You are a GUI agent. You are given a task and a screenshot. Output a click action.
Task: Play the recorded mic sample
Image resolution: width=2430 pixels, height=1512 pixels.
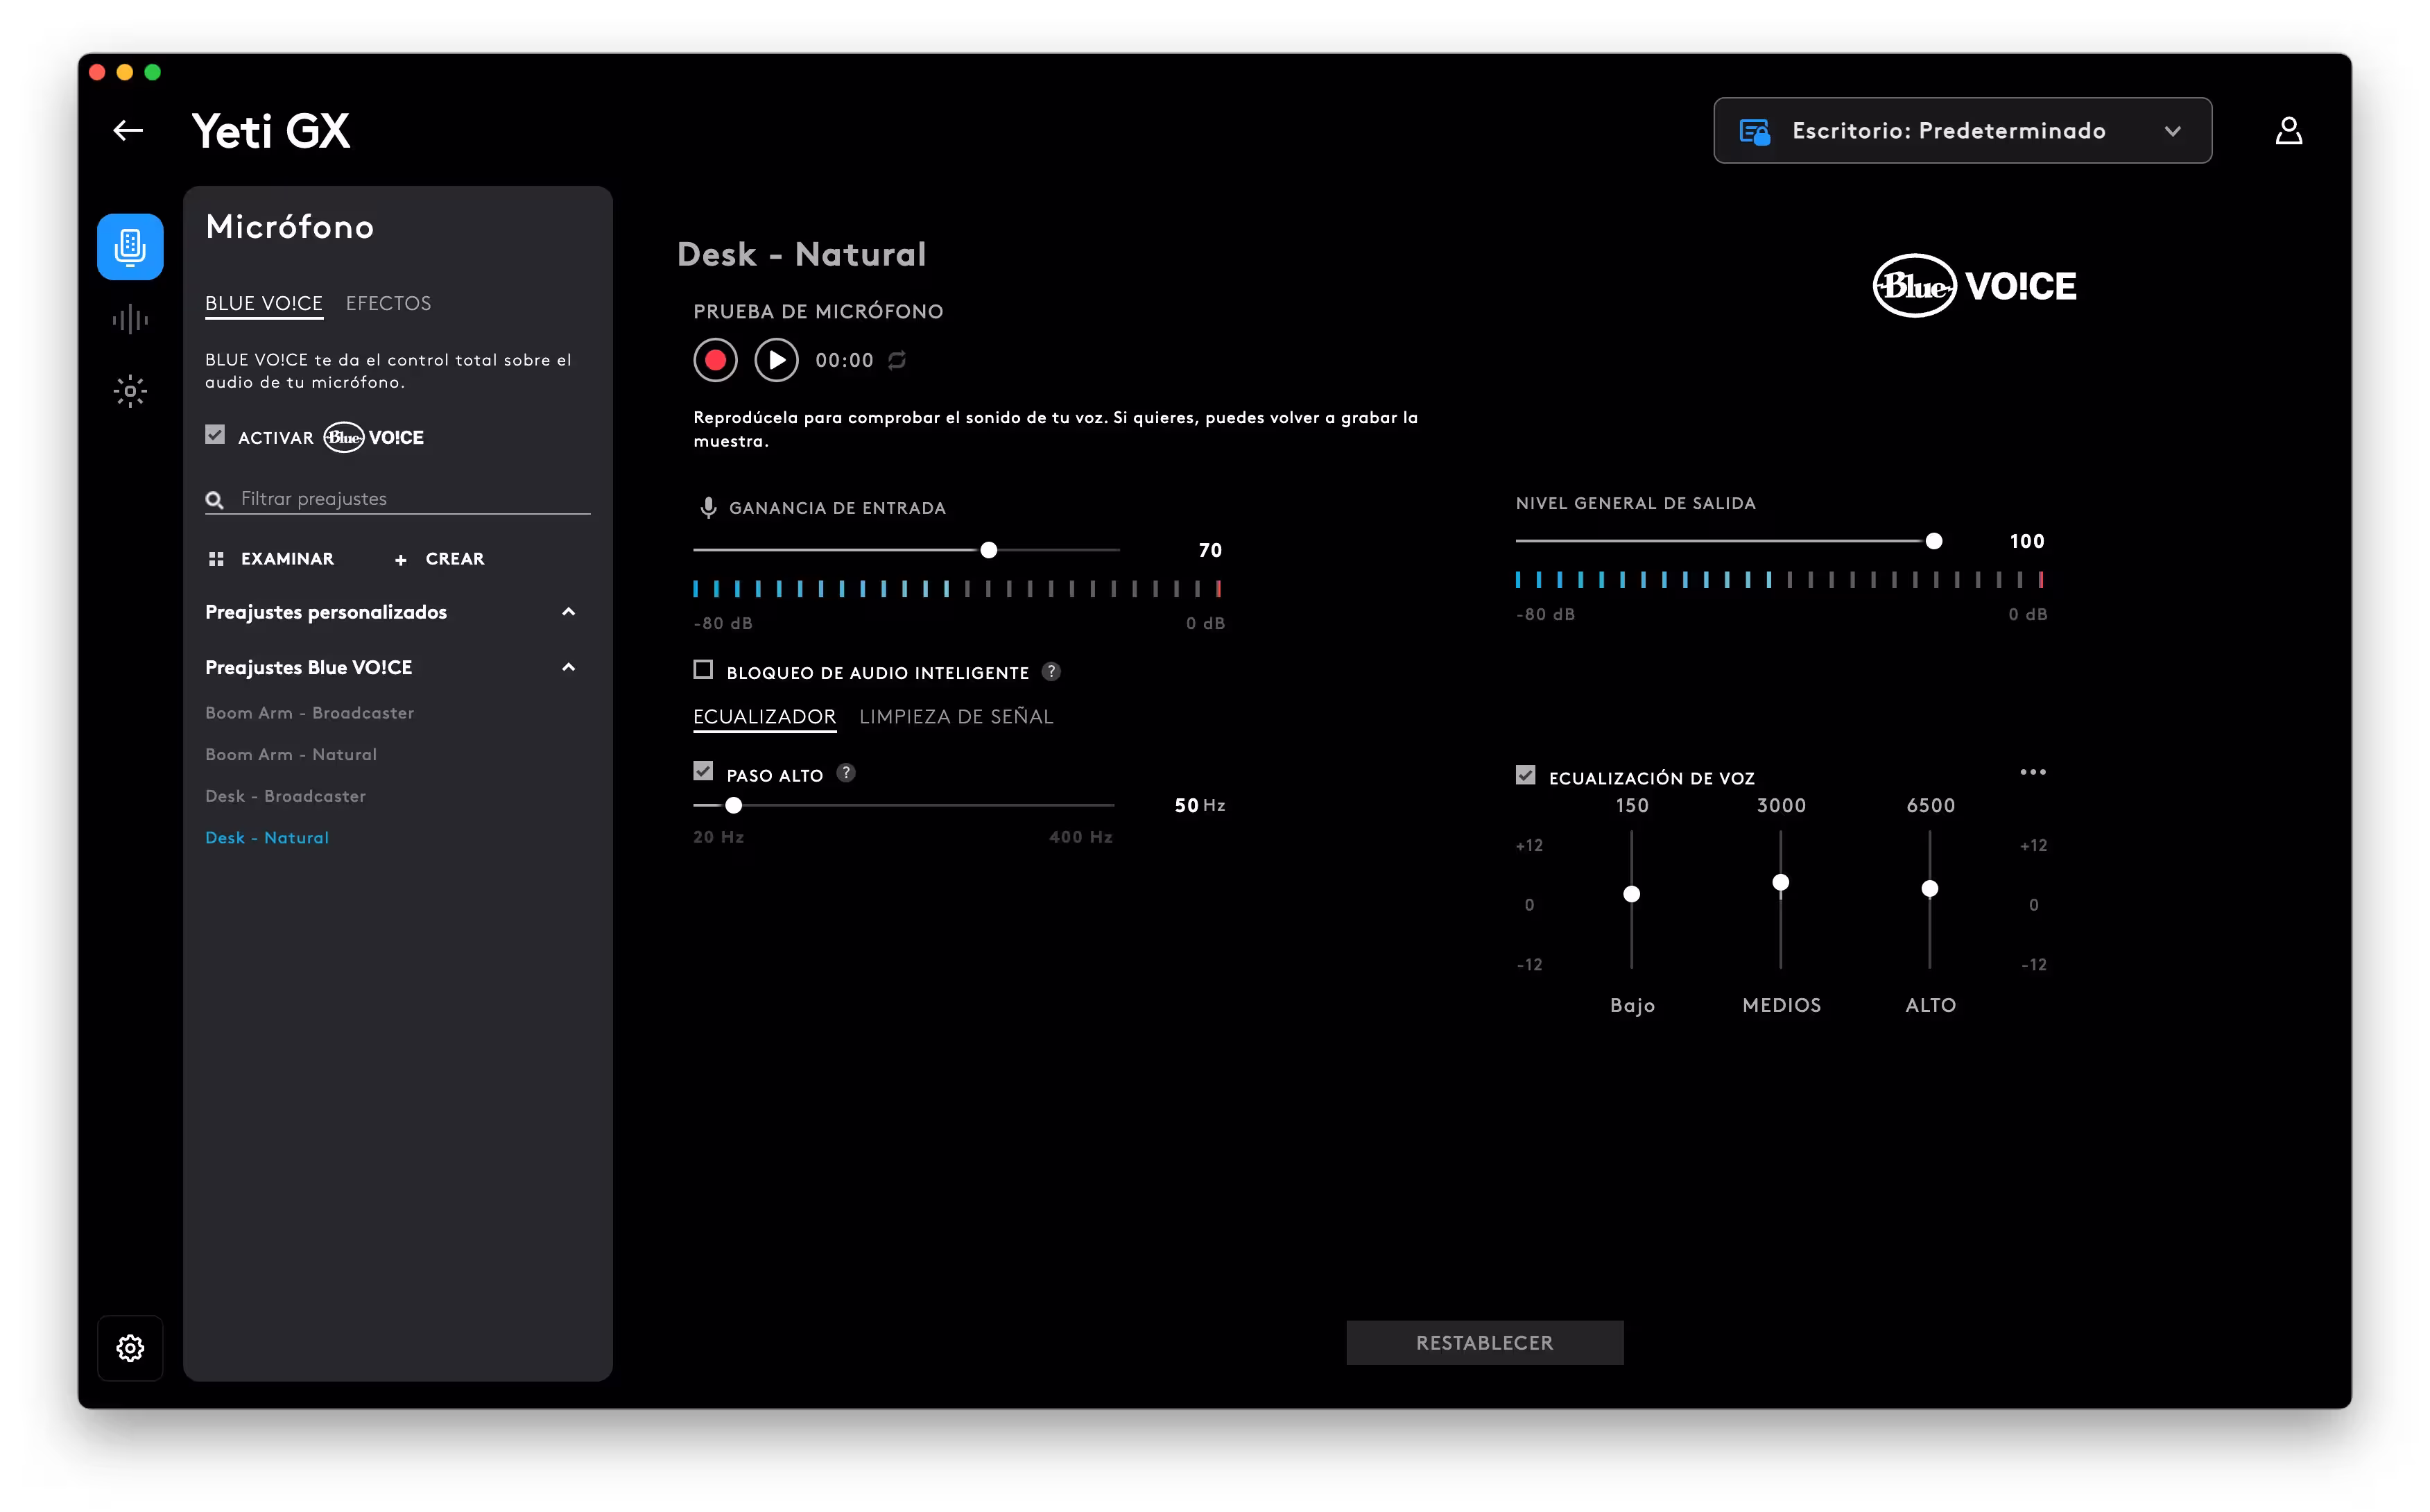pyautogui.click(x=777, y=360)
